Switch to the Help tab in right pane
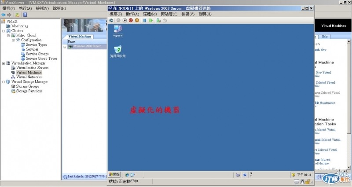352x187 pixels. point(325,37)
